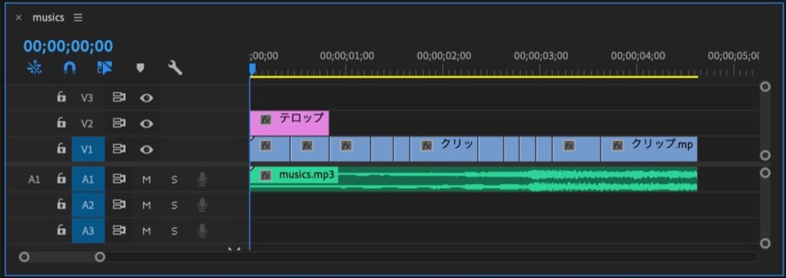Viewport: 786px width, 278px height.
Task: Toggle A3 track targeting
Action: click(88, 231)
